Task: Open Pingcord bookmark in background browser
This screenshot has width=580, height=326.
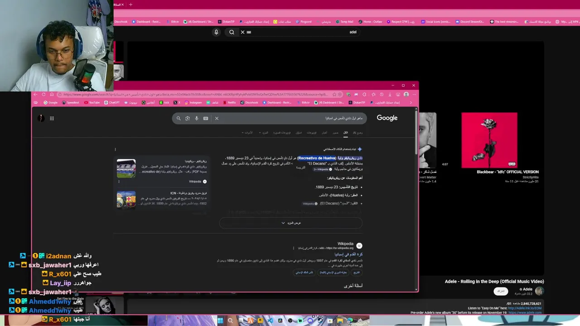Action: [x=304, y=22]
